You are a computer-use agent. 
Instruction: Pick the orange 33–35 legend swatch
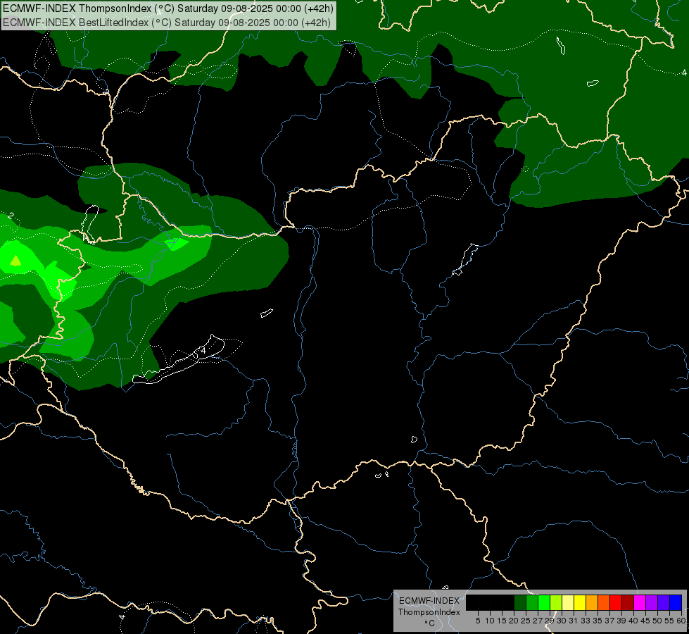pos(592,602)
